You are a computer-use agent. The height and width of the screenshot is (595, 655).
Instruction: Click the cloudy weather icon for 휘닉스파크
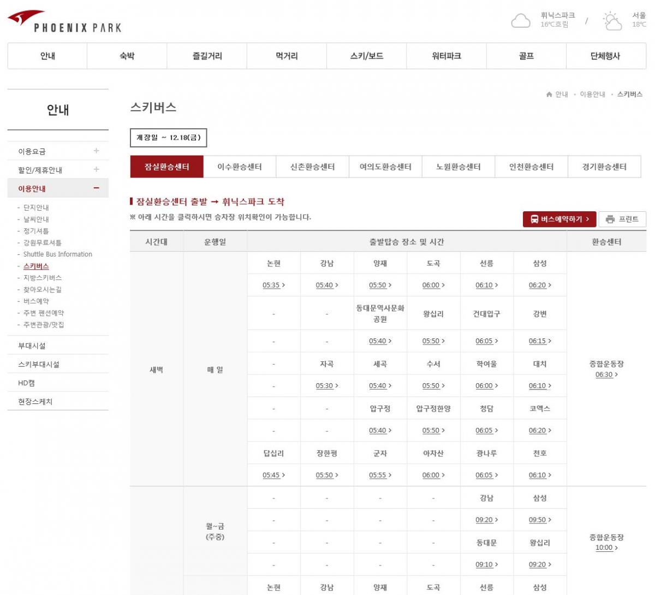click(521, 21)
